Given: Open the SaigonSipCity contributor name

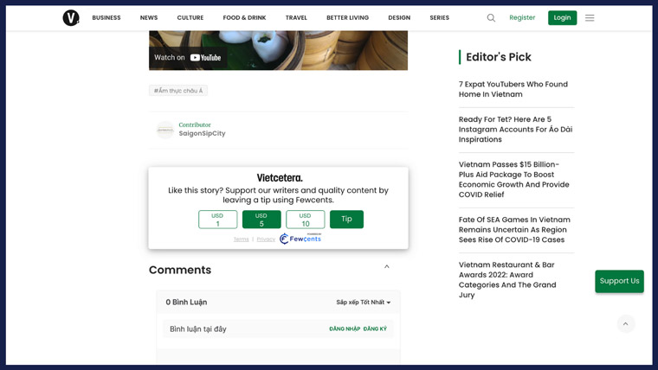Looking at the screenshot, I should 202,133.
